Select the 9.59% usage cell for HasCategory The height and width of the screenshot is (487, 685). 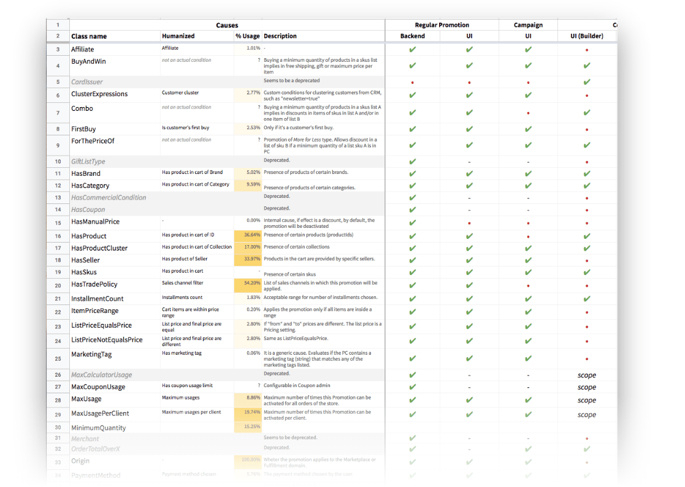coord(248,186)
